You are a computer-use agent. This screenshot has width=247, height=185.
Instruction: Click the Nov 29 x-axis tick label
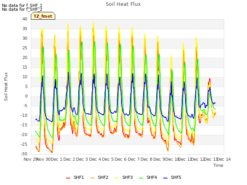tap(30, 159)
